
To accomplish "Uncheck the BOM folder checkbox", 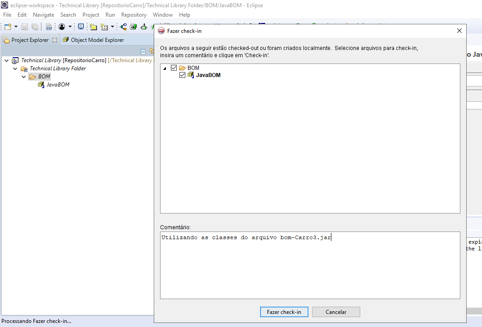I will pos(174,68).
